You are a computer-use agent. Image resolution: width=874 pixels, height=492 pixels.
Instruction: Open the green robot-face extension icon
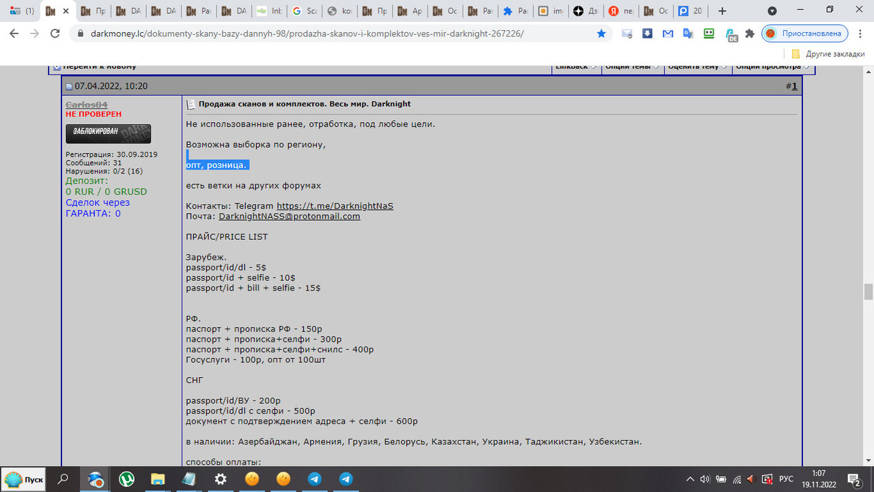point(709,33)
